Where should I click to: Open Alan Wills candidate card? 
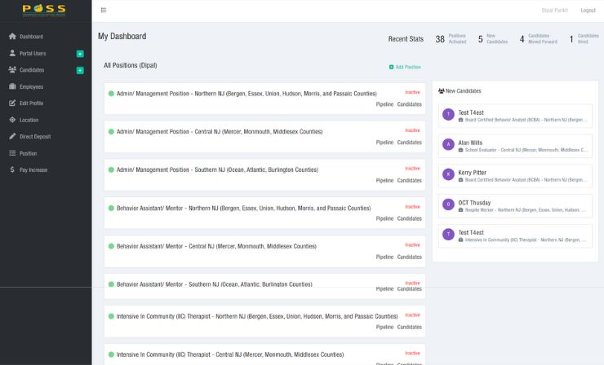pyautogui.click(x=515, y=146)
